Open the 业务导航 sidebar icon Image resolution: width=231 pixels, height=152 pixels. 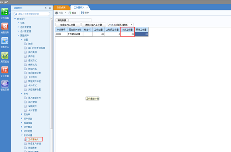(5, 12)
